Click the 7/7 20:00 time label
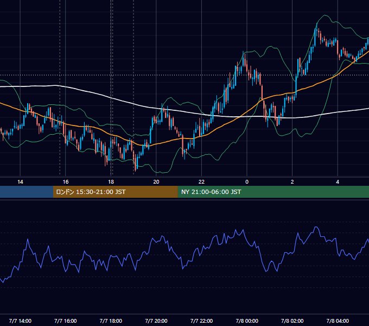The width and height of the screenshot is (369, 326). coord(156,321)
